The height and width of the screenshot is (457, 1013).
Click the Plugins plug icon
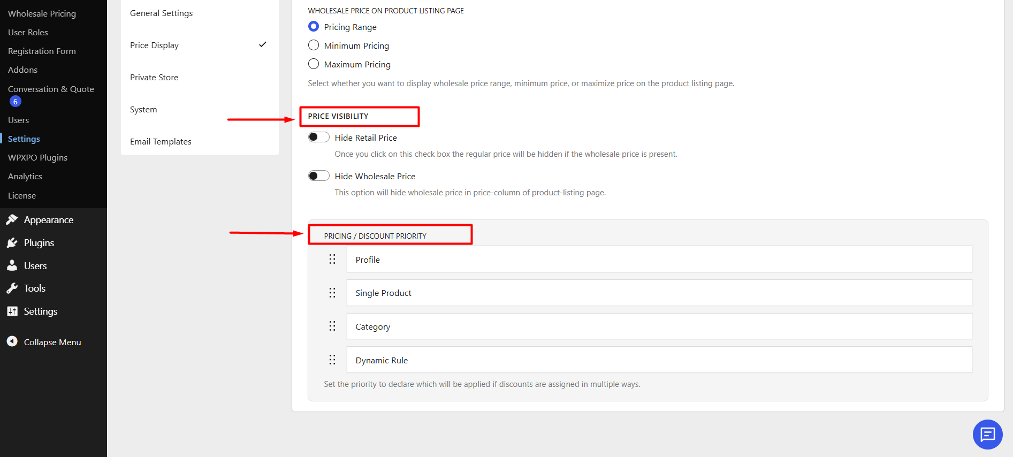pos(12,242)
